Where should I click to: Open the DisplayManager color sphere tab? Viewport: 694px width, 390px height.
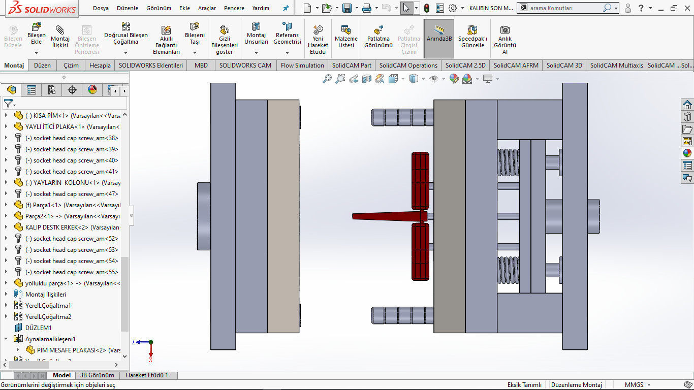(x=92, y=90)
